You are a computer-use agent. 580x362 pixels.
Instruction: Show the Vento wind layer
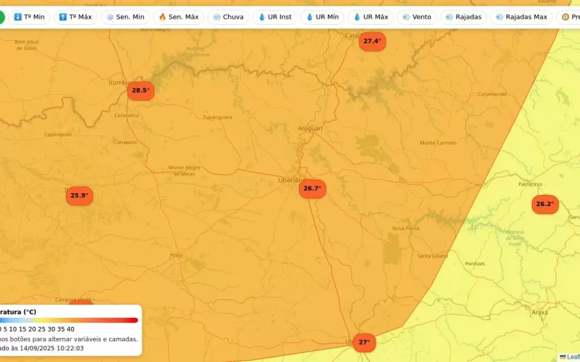pyautogui.click(x=417, y=17)
